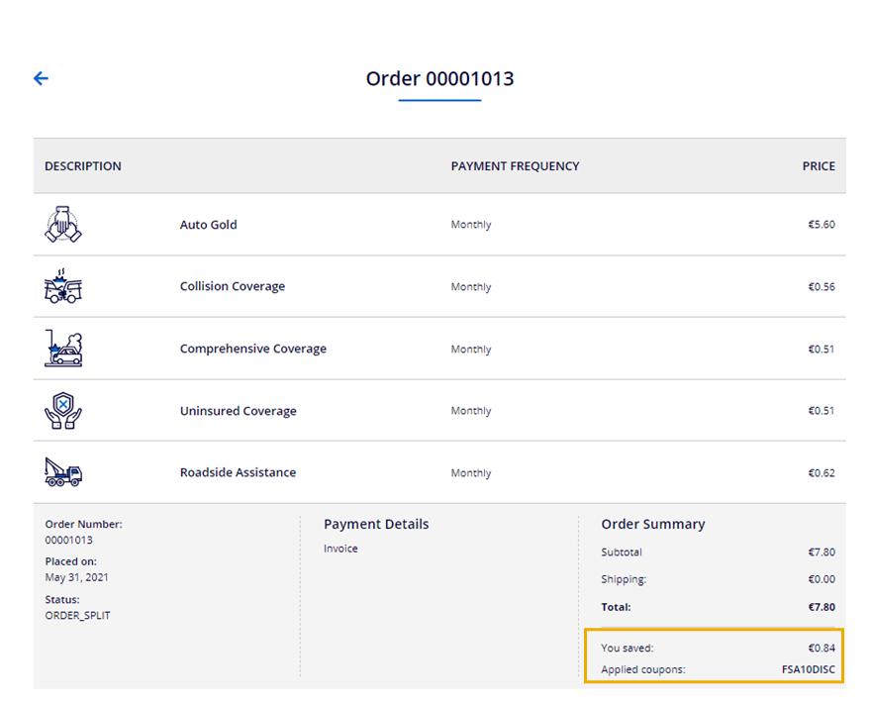869x705 pixels.
Task: Click the Invoice payment detail text
Action: pos(340,549)
